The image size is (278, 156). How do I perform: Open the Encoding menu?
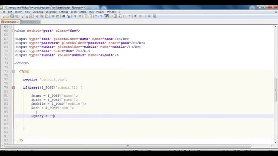click(38, 12)
